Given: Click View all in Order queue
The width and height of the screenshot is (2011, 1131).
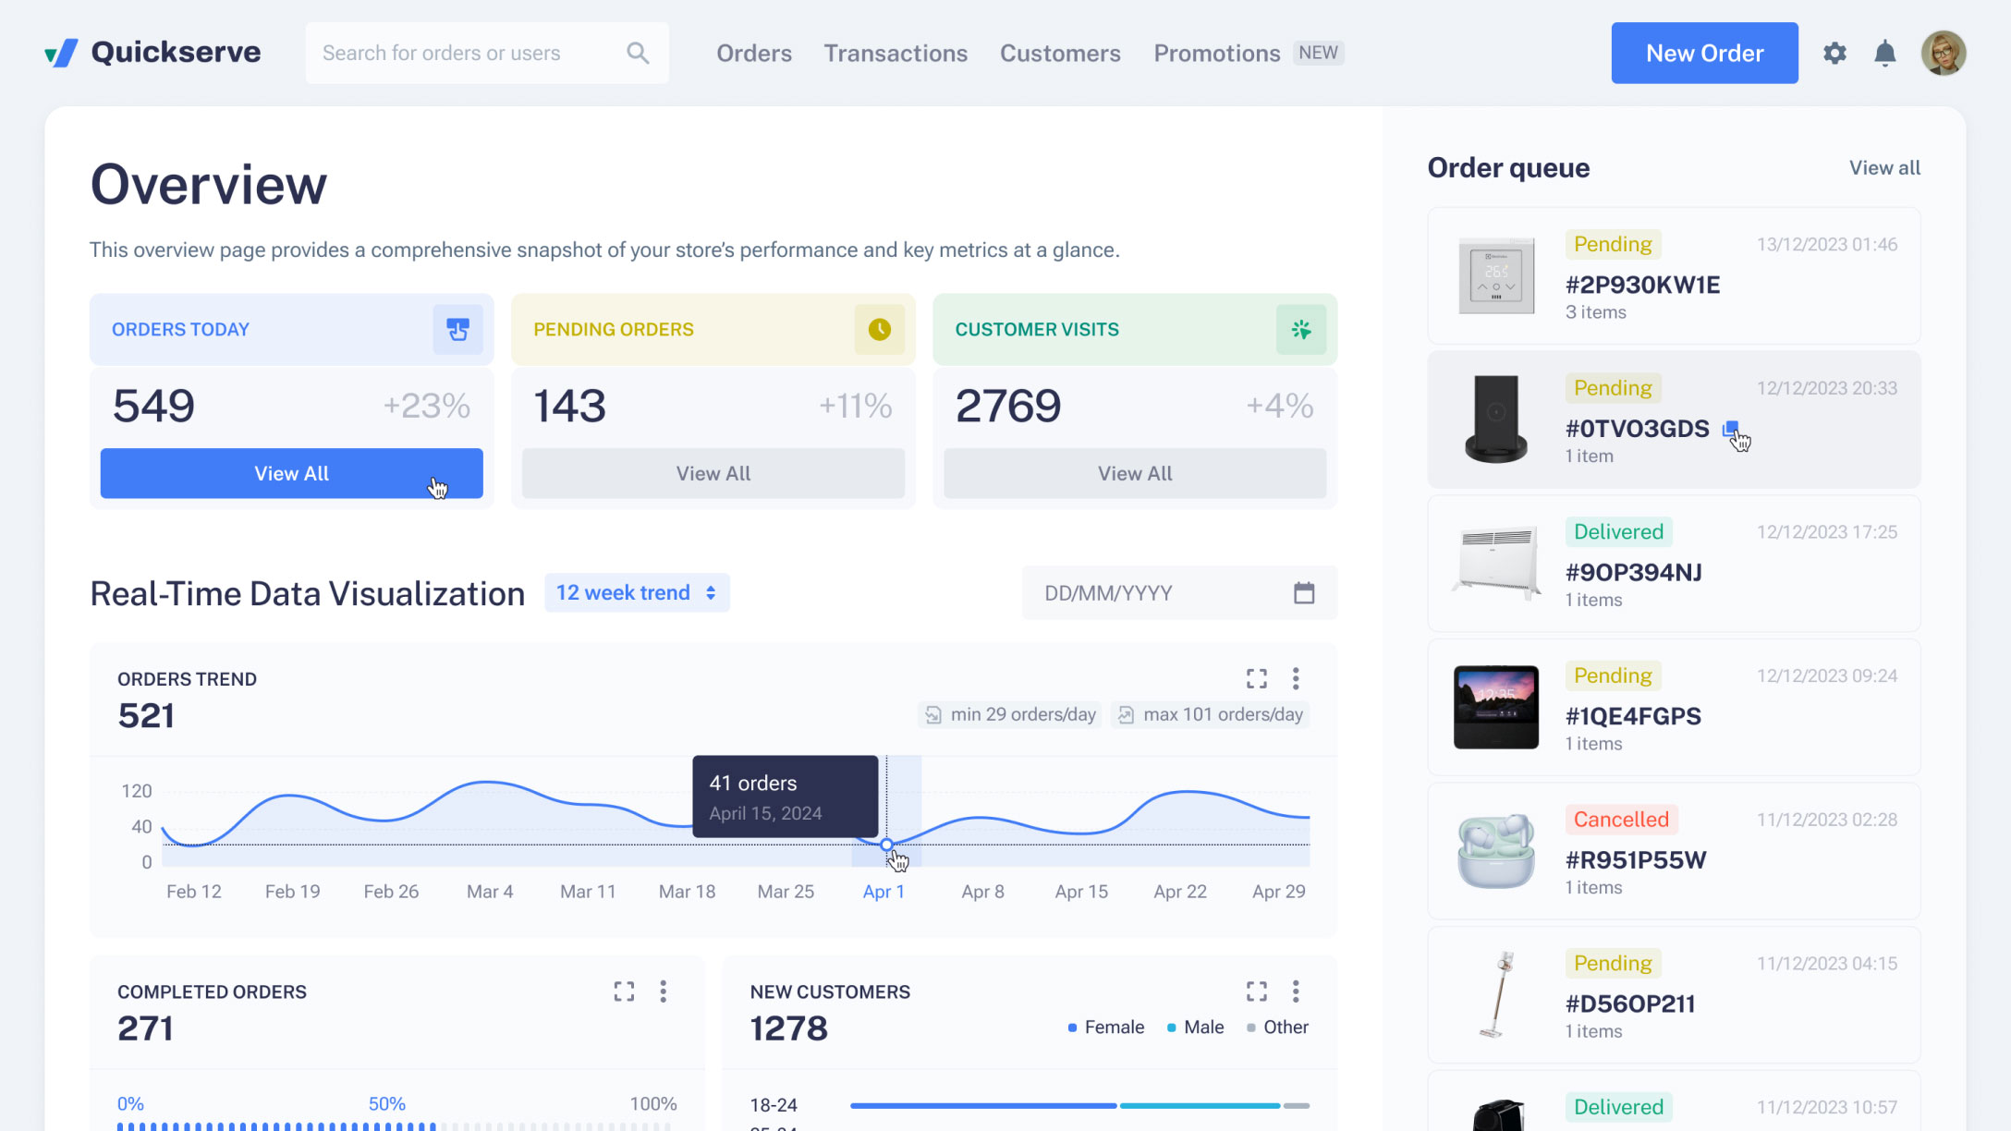Looking at the screenshot, I should tap(1884, 168).
